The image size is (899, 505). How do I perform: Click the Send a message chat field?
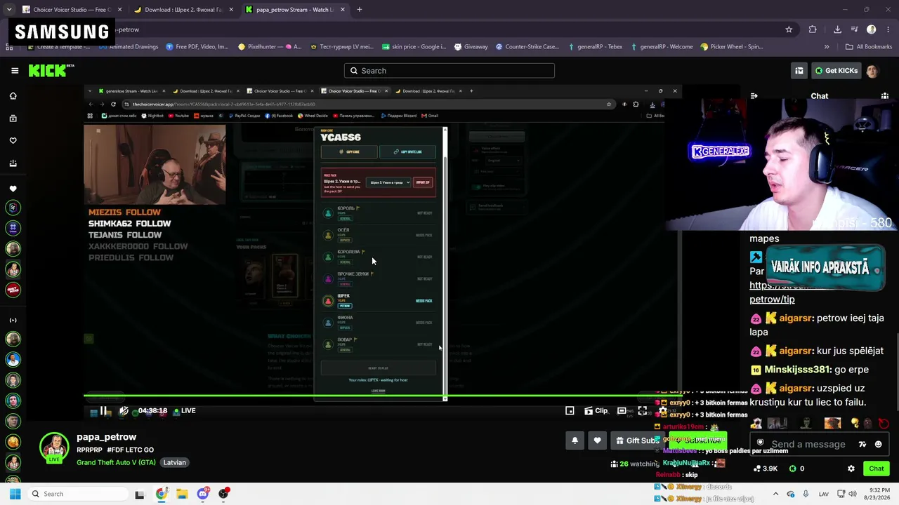808,444
